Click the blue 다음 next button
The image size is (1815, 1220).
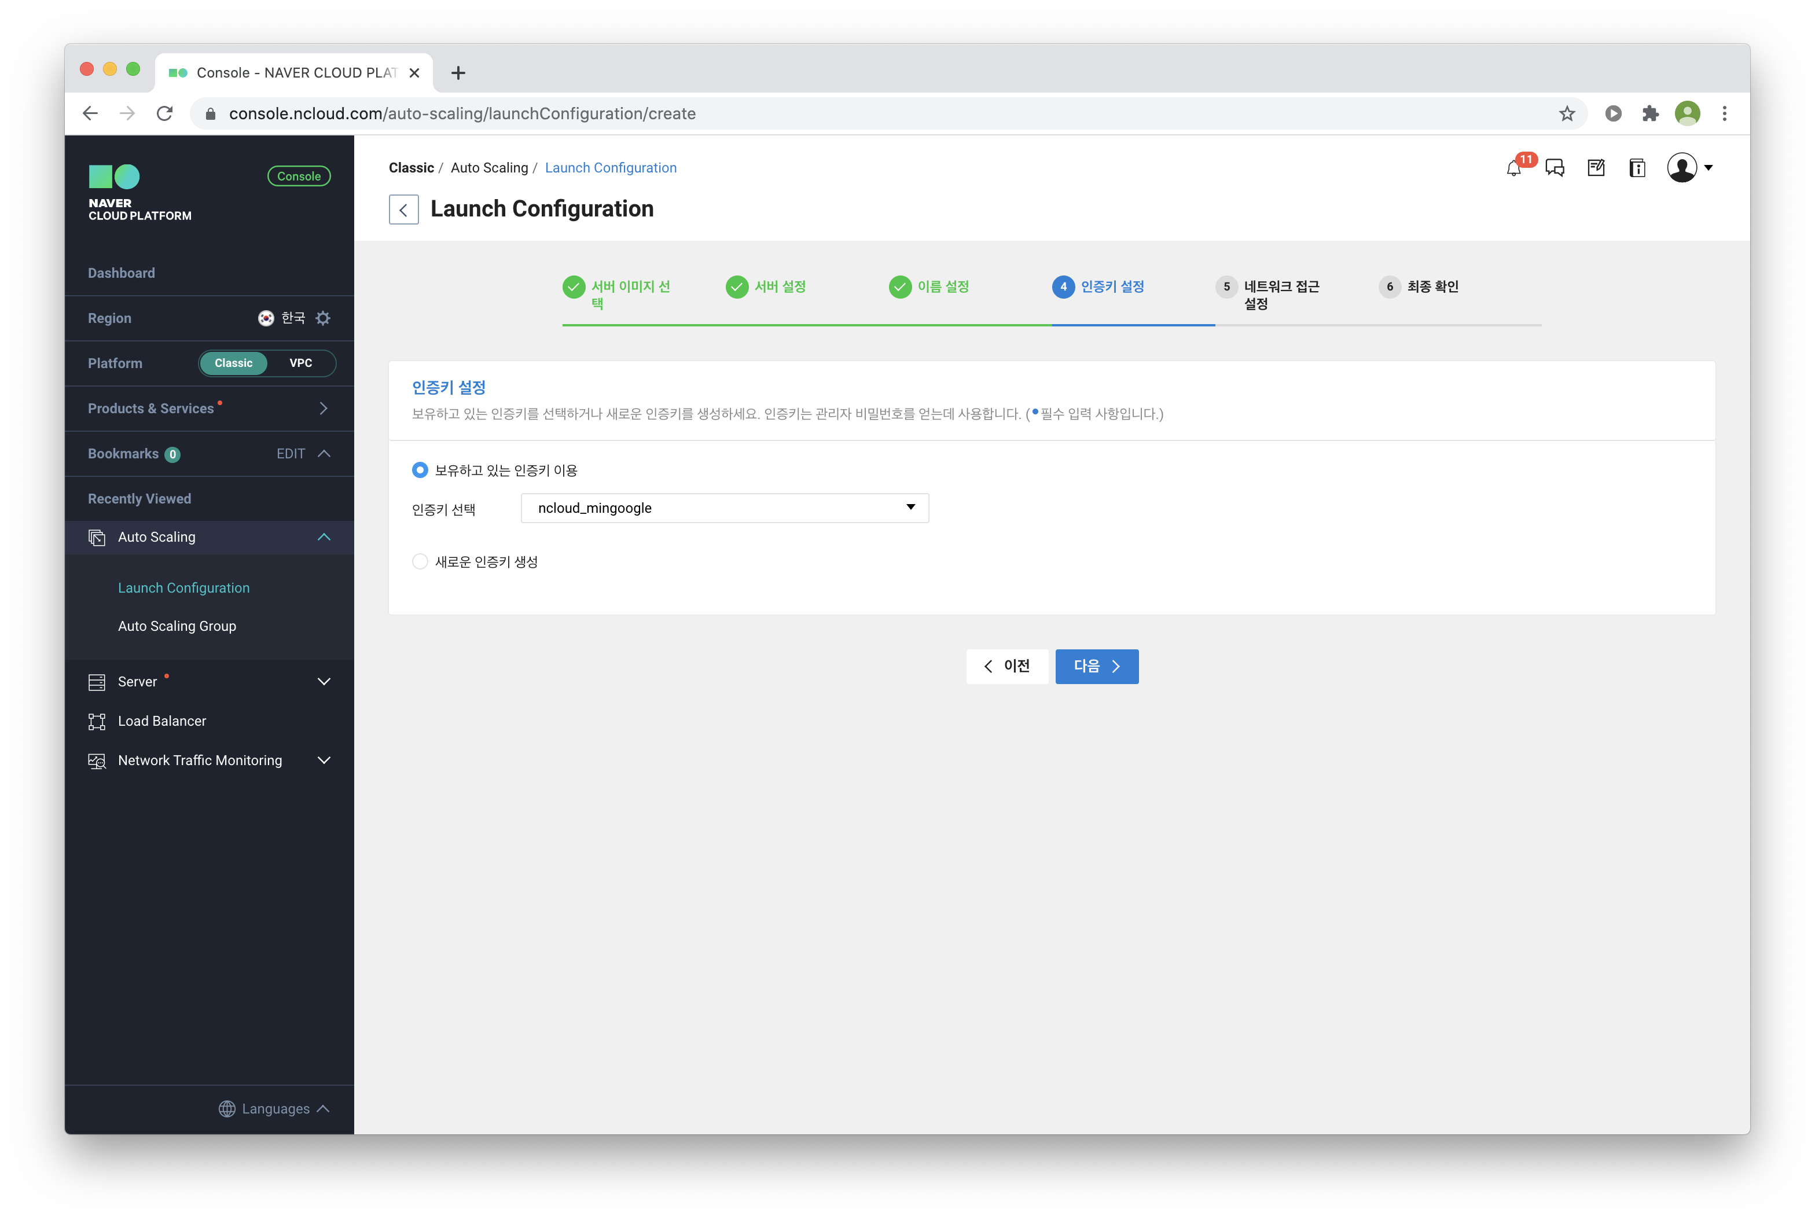pos(1096,666)
